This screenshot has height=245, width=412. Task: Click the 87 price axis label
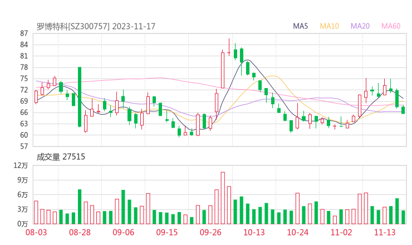[x=24, y=33]
